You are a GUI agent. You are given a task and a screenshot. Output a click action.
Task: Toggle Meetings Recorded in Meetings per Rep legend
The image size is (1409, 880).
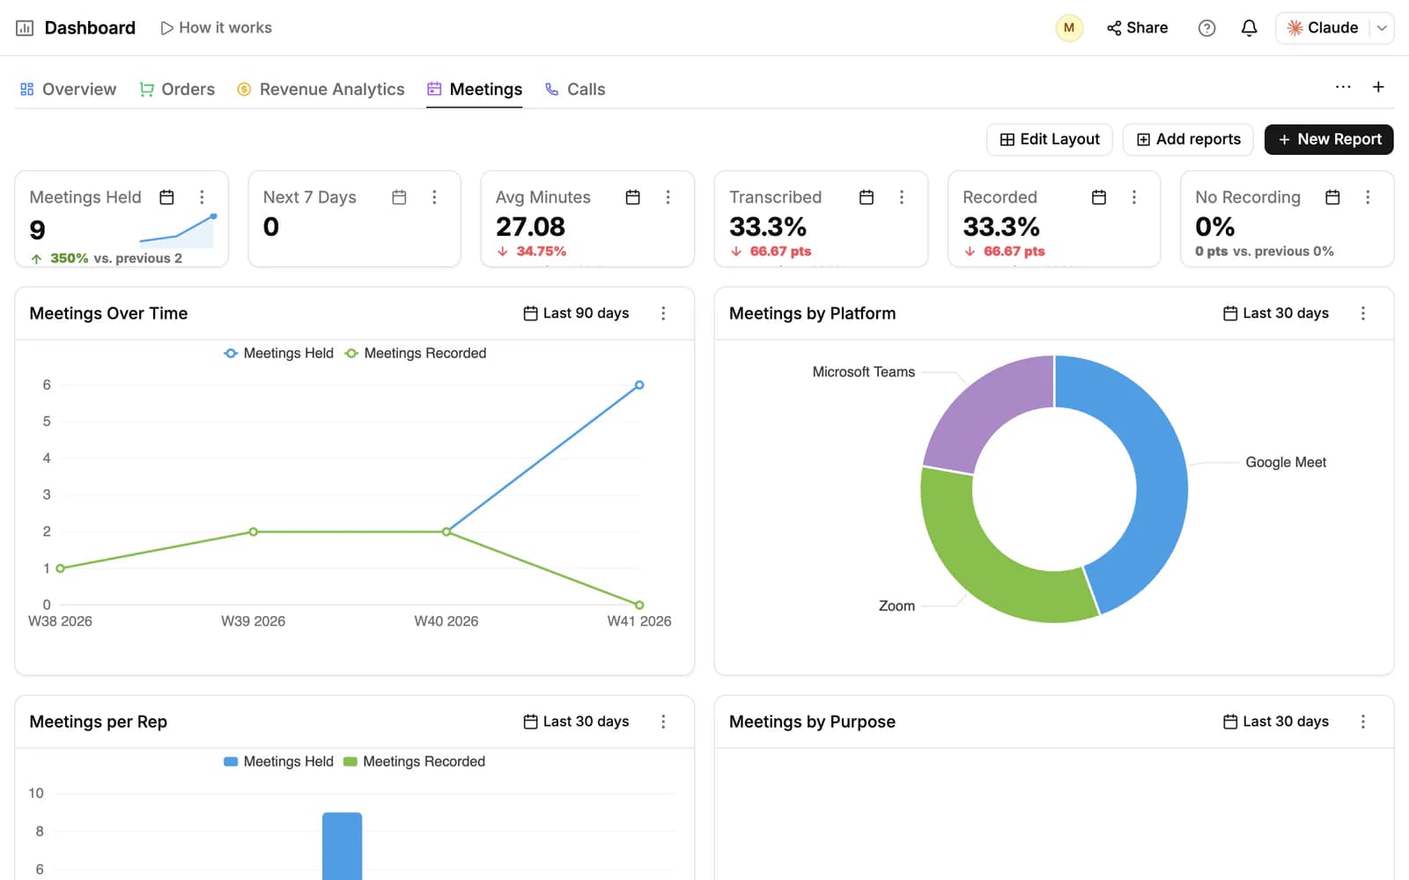[x=414, y=761]
